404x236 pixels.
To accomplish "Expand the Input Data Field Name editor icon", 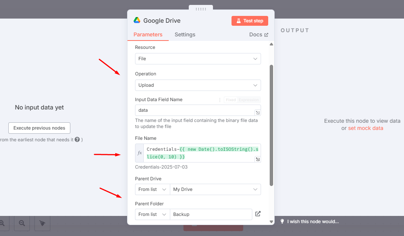I will click(258, 113).
